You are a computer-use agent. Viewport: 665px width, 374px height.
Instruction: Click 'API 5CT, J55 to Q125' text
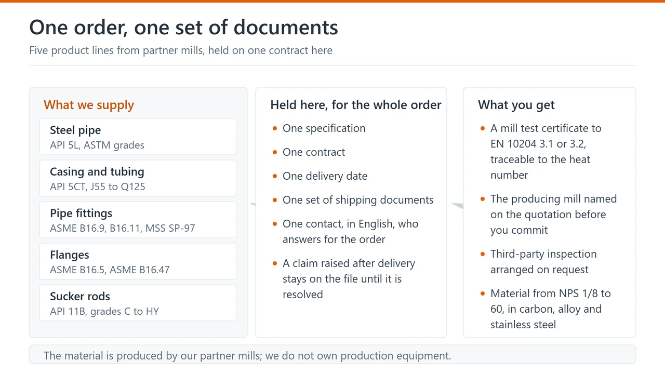click(x=98, y=187)
